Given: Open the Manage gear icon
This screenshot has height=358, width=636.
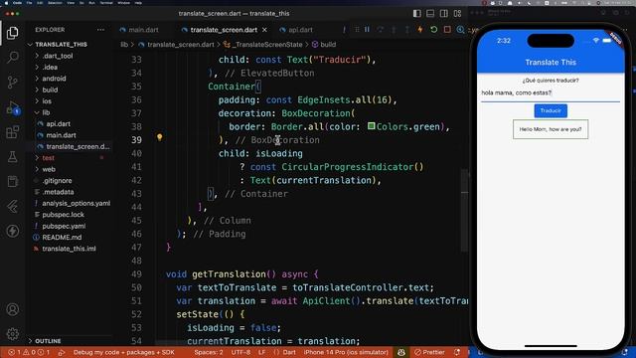Looking at the screenshot, I should click(13, 334).
